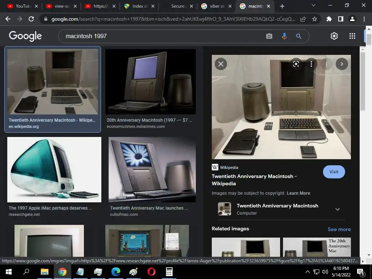The image size is (372, 279).
Task: Open the Google apps grid
Action: (352, 36)
